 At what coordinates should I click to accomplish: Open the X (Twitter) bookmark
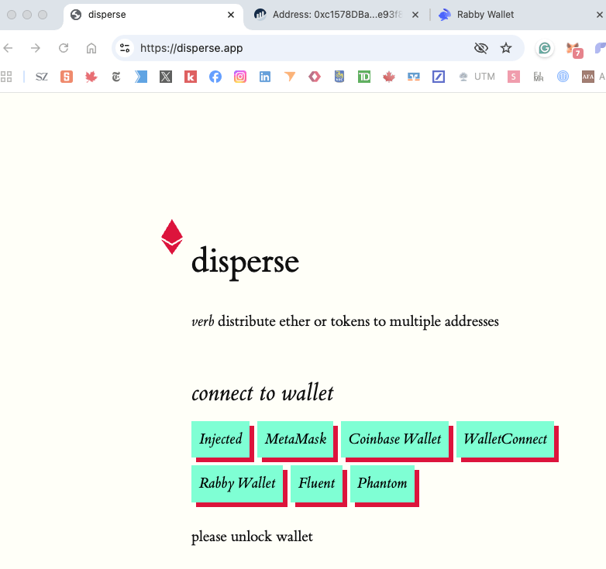coord(165,77)
